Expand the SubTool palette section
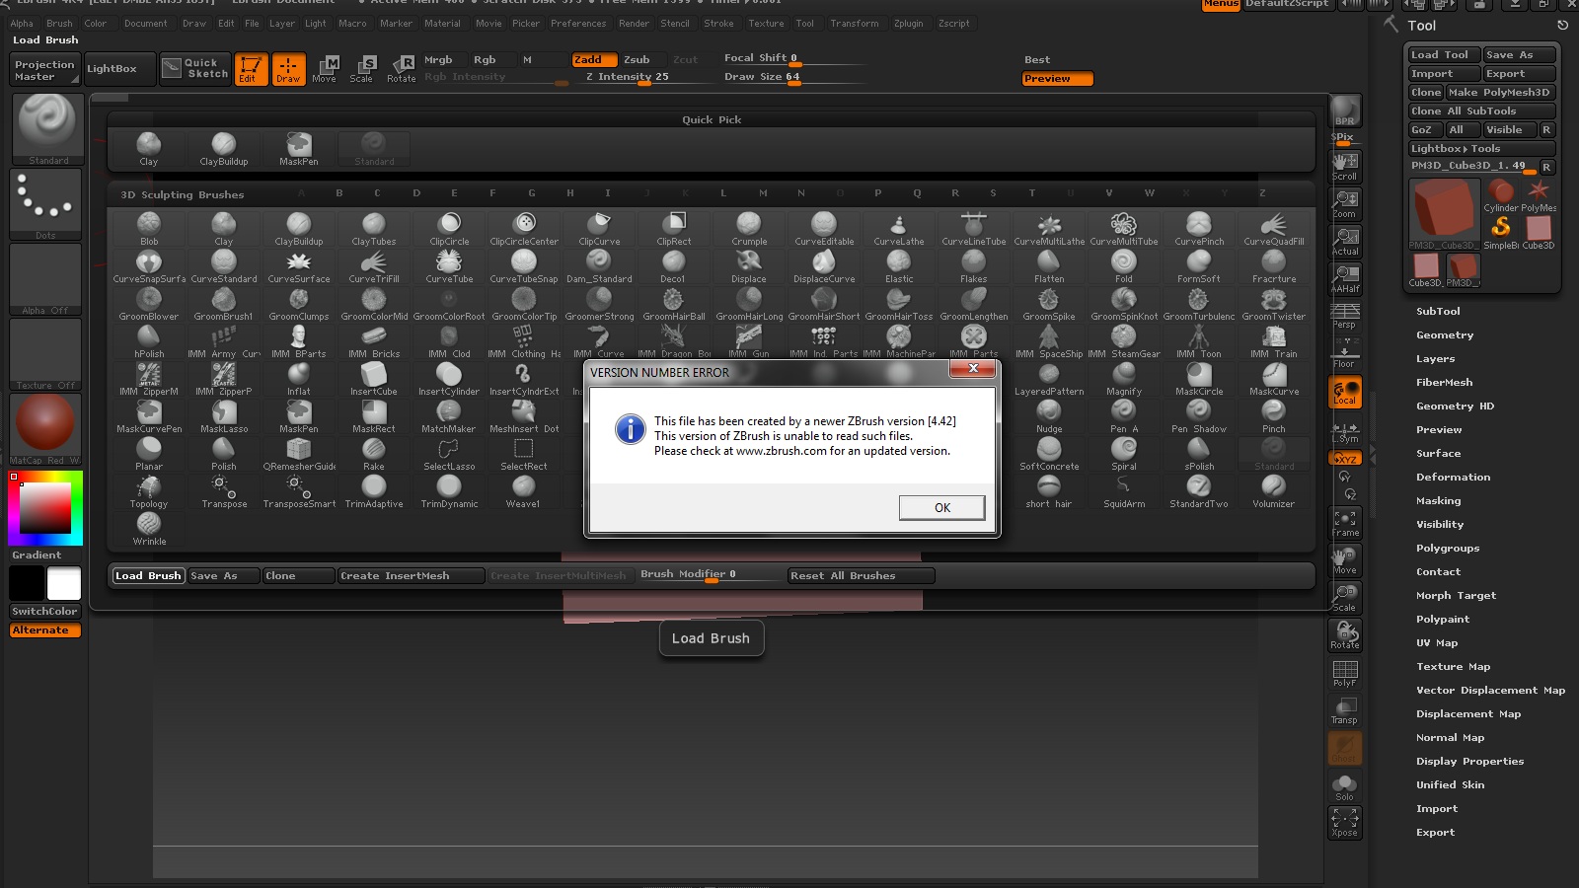This screenshot has height=888, width=1579. 1438,311
